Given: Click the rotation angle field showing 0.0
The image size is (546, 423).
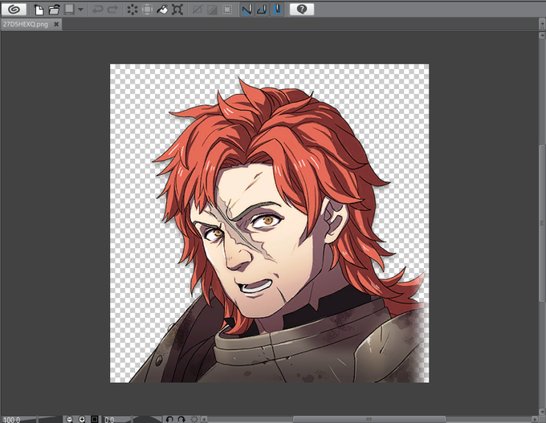Looking at the screenshot, I should point(111,420).
